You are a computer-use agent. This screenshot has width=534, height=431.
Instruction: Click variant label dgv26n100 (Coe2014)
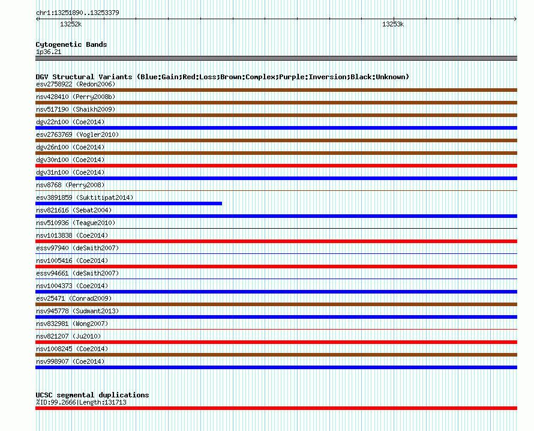70,147
